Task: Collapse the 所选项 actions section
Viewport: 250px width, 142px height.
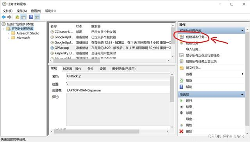Action: pyautogui.click(x=242, y=95)
